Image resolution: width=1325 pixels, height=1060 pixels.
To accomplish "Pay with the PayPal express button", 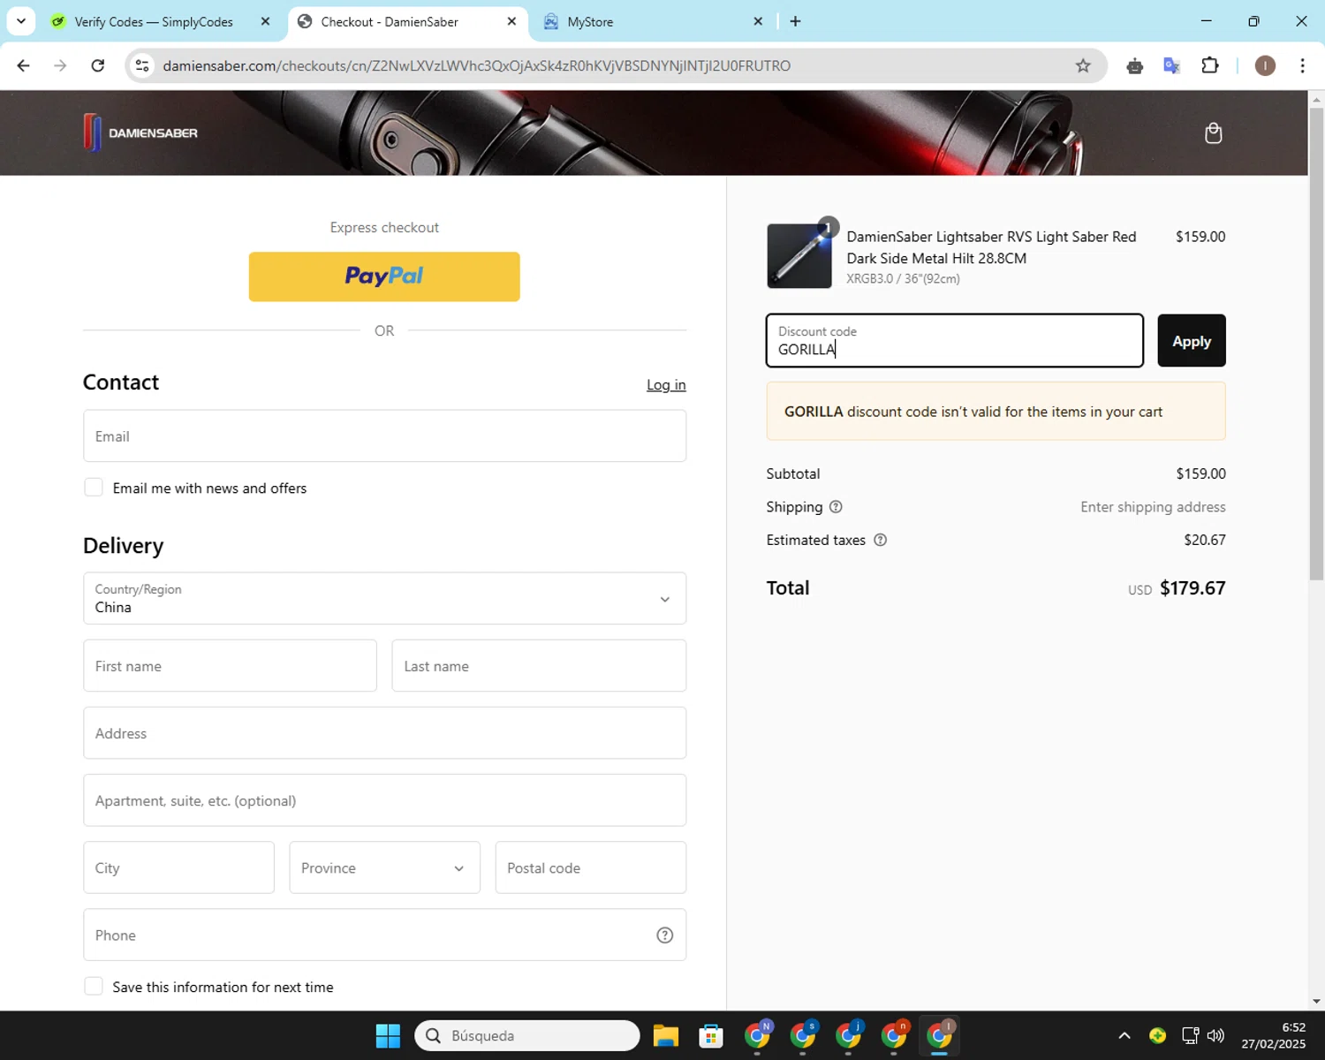I will tap(384, 276).
